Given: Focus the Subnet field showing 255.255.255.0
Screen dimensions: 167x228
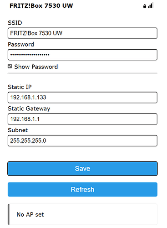Looking at the screenshot, I should 82,140.
